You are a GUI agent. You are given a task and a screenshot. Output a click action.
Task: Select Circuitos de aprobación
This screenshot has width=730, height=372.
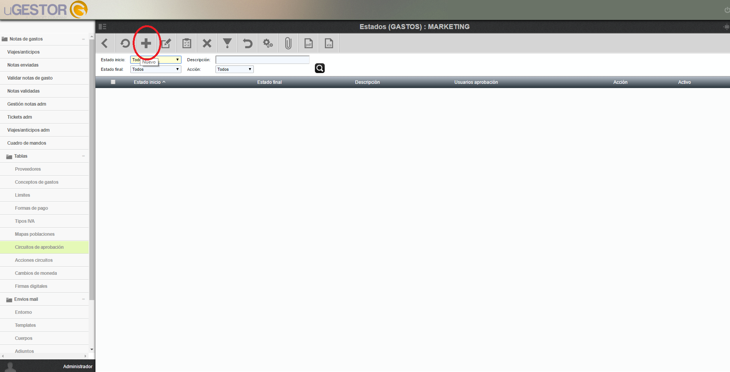tap(44, 247)
